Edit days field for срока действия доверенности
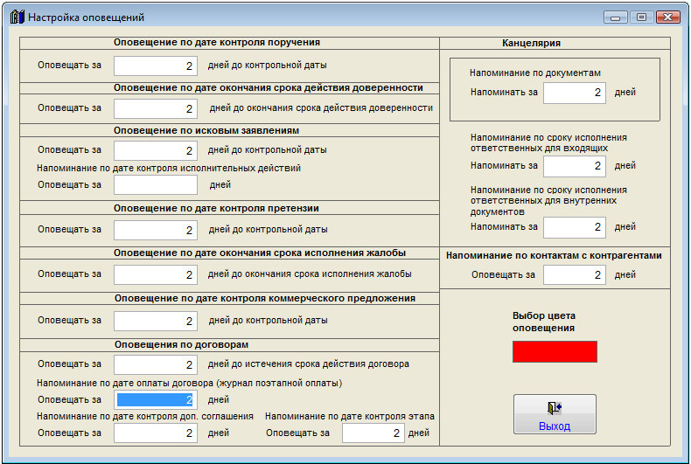This screenshot has width=691, height=464. point(156,108)
